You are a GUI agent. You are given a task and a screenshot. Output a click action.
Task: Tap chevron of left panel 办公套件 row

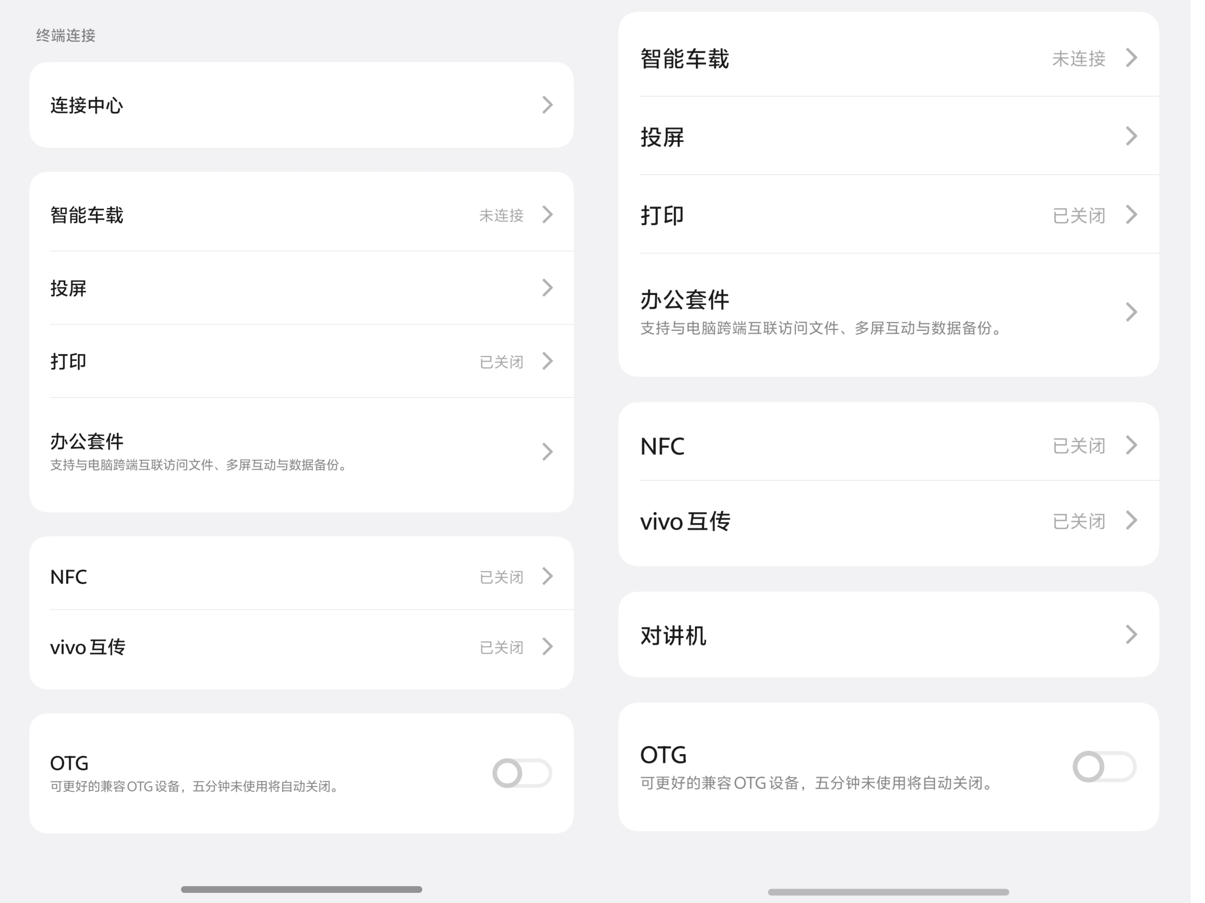[x=547, y=452]
